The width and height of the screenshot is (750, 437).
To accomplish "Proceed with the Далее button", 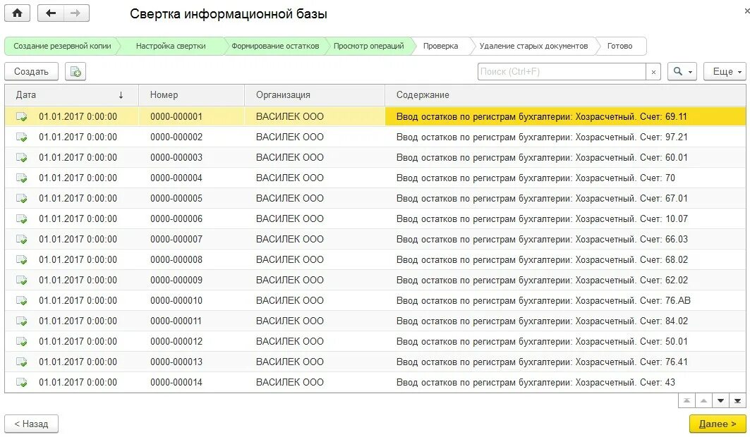I will (717, 424).
